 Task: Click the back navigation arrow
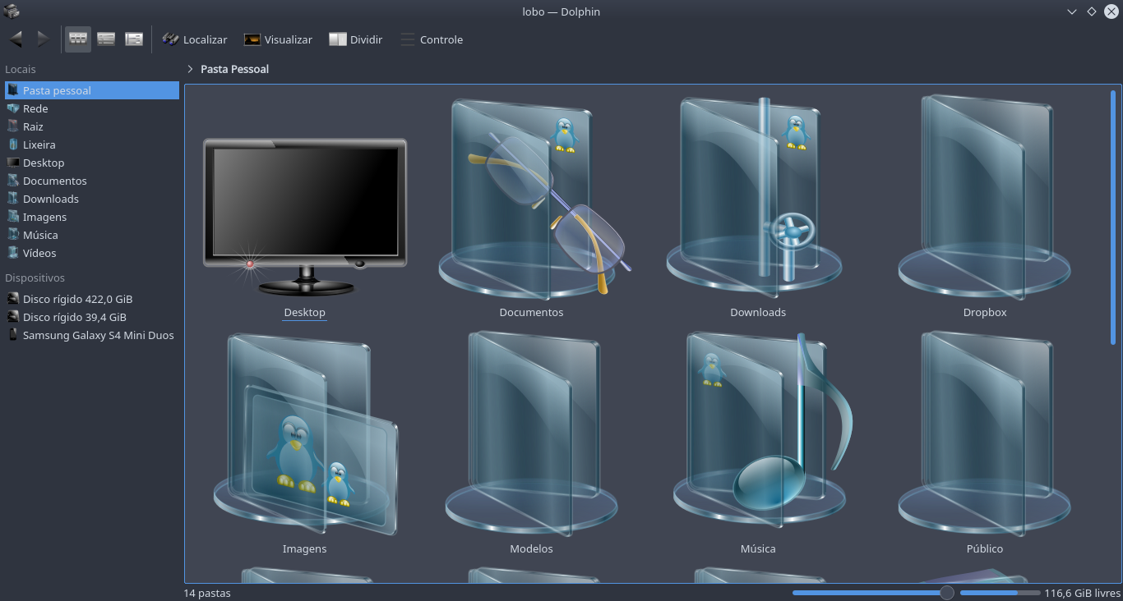[x=15, y=39]
